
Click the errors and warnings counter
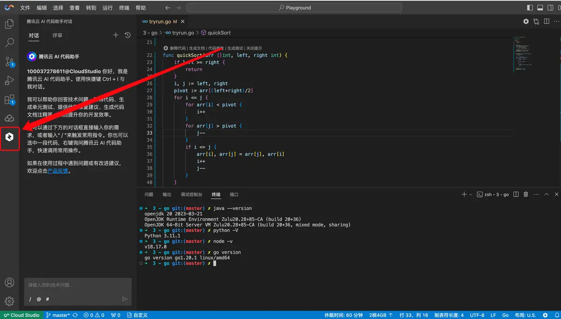pyautogui.click(x=94, y=315)
